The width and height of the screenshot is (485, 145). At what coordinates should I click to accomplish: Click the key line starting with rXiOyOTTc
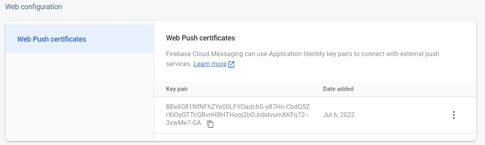(x=237, y=115)
